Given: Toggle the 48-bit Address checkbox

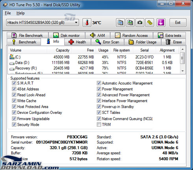Looking at the screenshot, I should coord(14,89).
